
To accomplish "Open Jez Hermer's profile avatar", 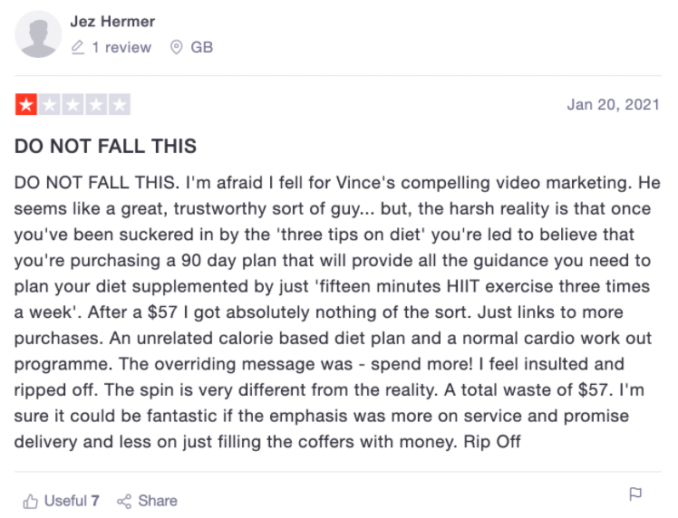I will (x=38, y=34).
